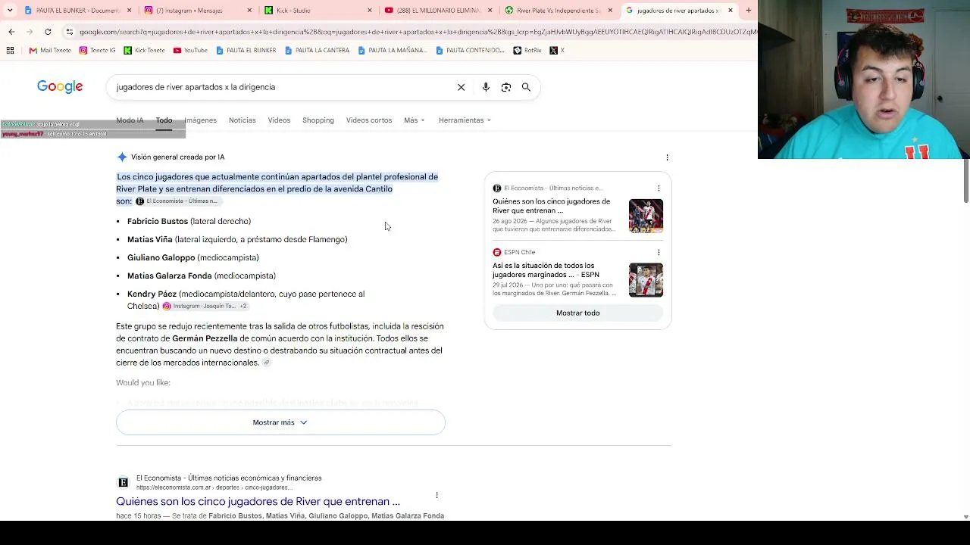Image resolution: width=970 pixels, height=545 pixels.
Task: Open three-dot menu on ESPN Chile source card
Action: pyautogui.click(x=659, y=252)
